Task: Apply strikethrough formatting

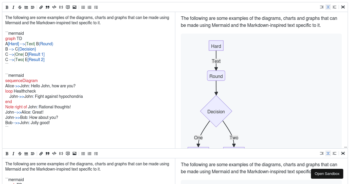Action: point(20,7)
